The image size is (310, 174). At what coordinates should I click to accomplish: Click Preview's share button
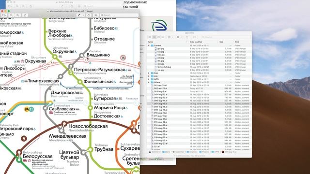coord(25,15)
